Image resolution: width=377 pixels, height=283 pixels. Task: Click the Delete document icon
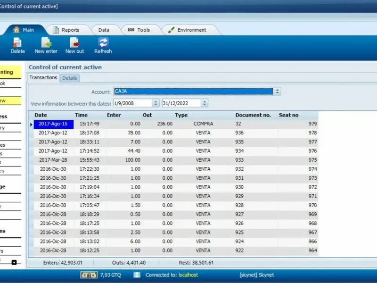pyautogui.click(x=17, y=42)
